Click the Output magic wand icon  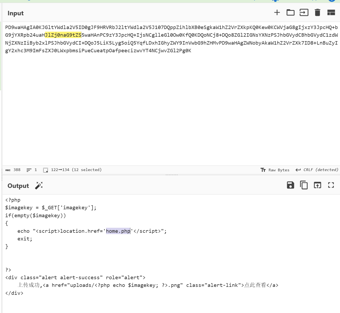click(39, 186)
